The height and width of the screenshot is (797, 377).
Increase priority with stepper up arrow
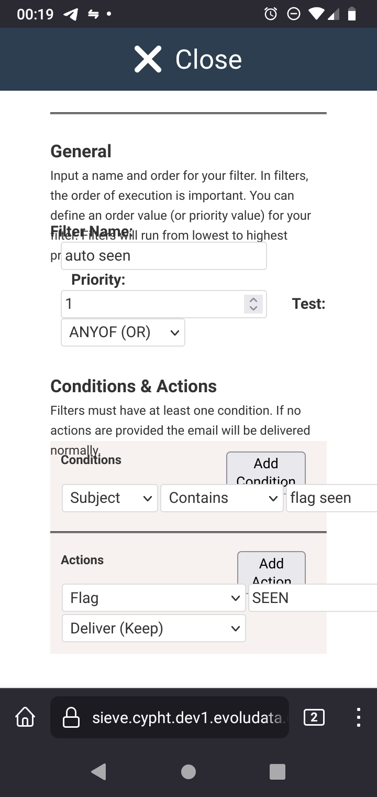coord(253,300)
